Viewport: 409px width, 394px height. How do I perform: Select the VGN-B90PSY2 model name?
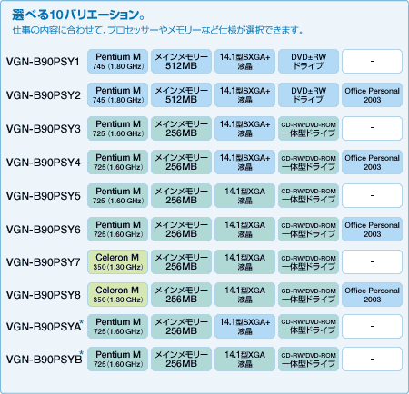44,95
